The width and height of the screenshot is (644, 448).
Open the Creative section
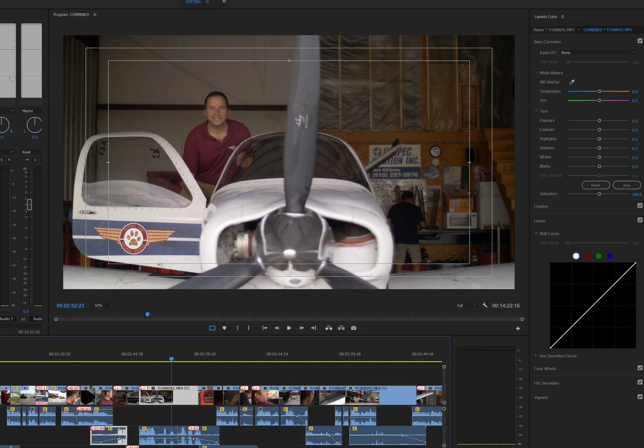[541, 207]
